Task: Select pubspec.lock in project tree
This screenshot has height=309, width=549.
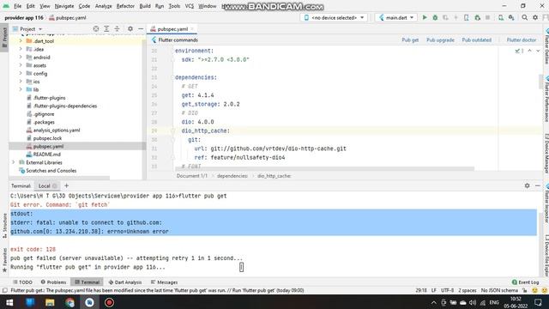Action: tap(47, 138)
